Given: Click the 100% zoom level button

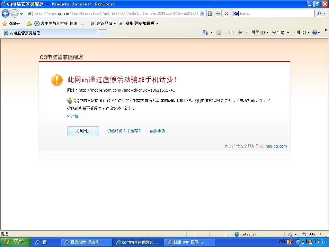Looking at the screenshot, I should click(x=309, y=234).
